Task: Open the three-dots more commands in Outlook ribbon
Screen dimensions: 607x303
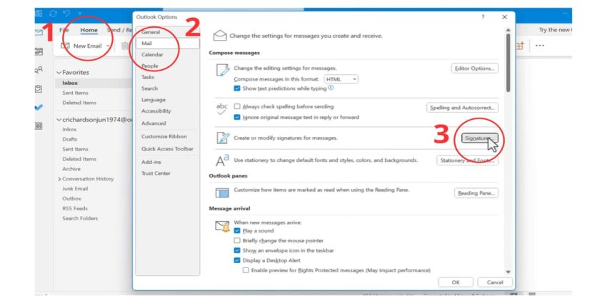Action: click(540, 46)
